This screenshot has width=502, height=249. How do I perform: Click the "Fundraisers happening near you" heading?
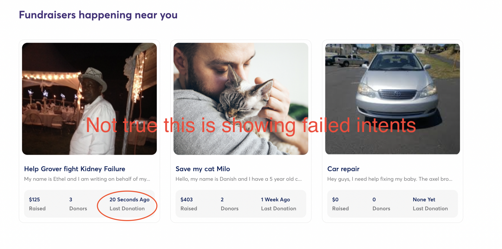(98, 15)
